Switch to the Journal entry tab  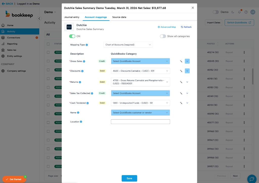(x=72, y=17)
